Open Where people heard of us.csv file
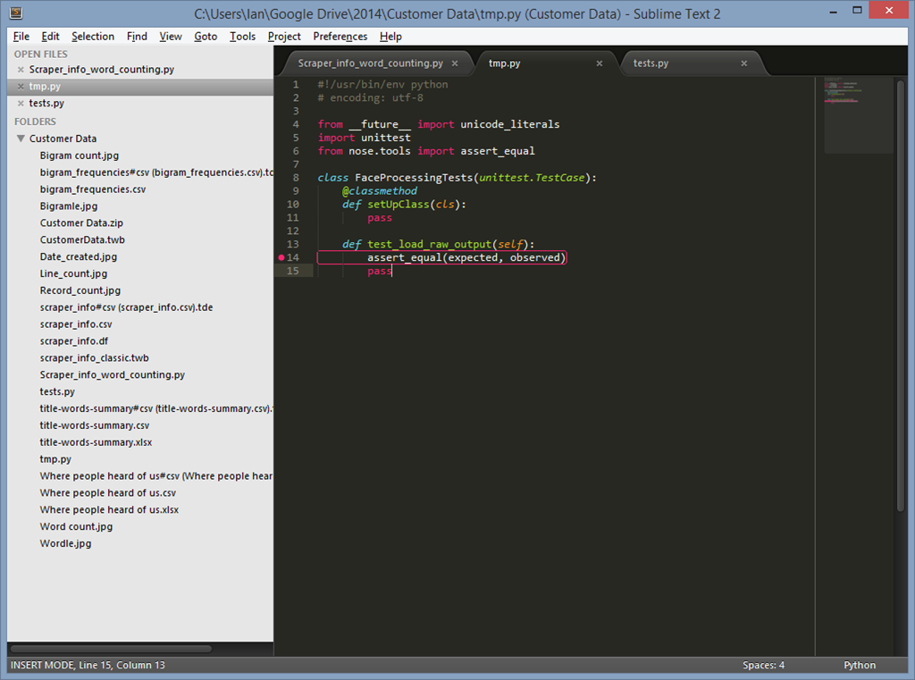 [108, 493]
